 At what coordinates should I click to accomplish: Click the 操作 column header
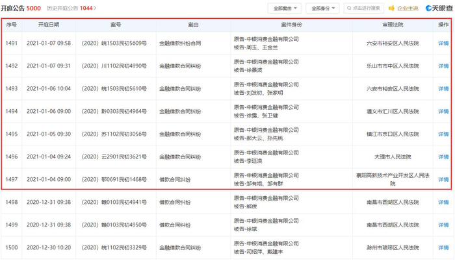pos(443,25)
